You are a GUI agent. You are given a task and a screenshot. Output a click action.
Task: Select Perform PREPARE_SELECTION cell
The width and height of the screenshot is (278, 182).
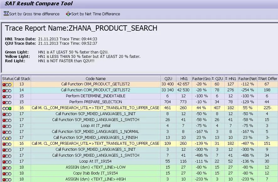coord(96,102)
